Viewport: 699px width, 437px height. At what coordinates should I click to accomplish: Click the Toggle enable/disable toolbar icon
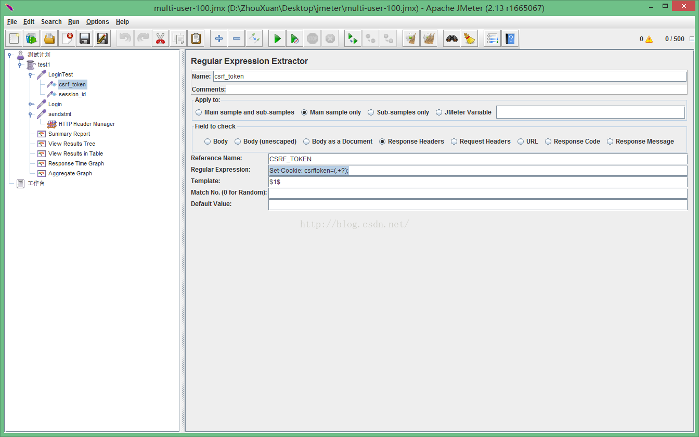(x=254, y=38)
